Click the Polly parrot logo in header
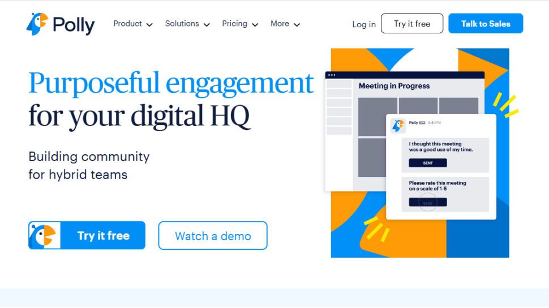The image size is (549, 308). (x=37, y=24)
